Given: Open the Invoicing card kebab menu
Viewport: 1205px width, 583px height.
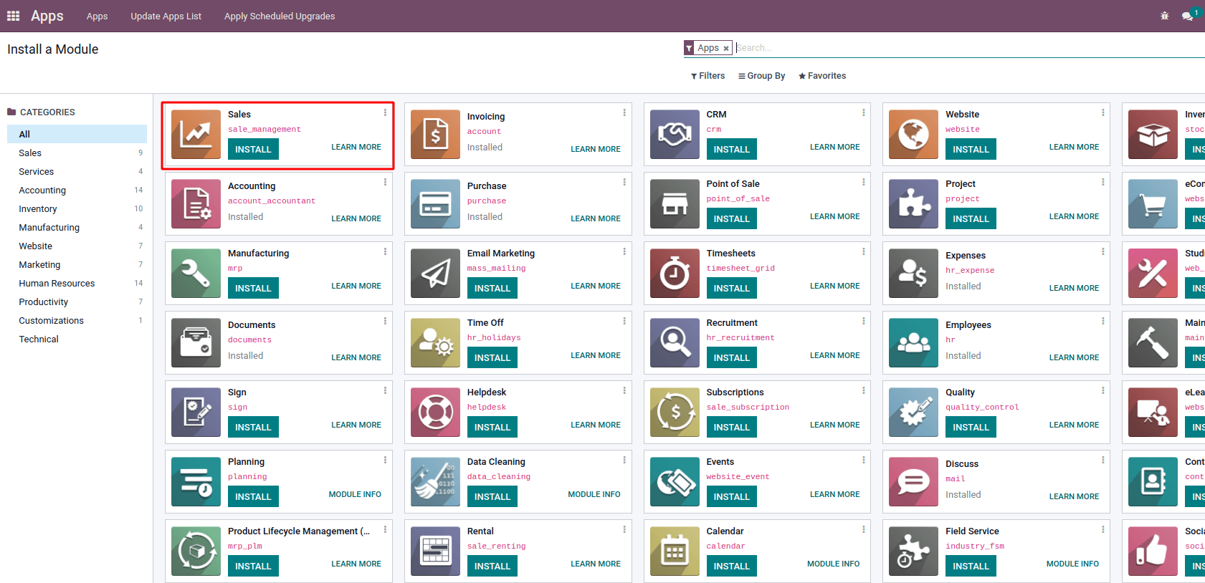Looking at the screenshot, I should (x=624, y=112).
